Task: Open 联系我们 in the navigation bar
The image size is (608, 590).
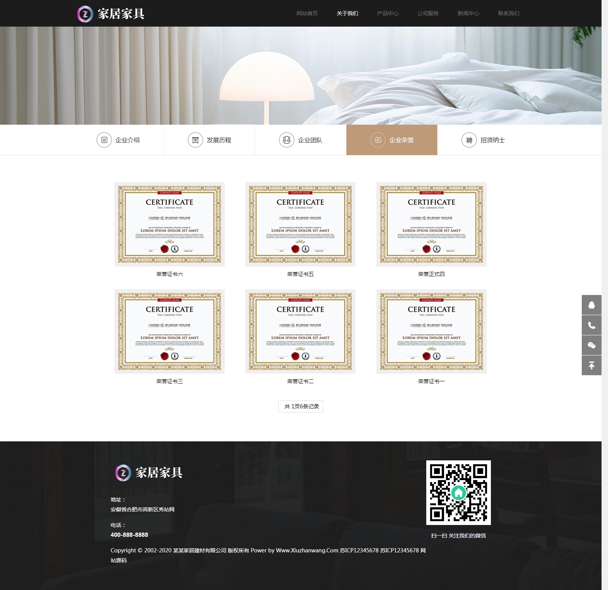Action: [508, 13]
